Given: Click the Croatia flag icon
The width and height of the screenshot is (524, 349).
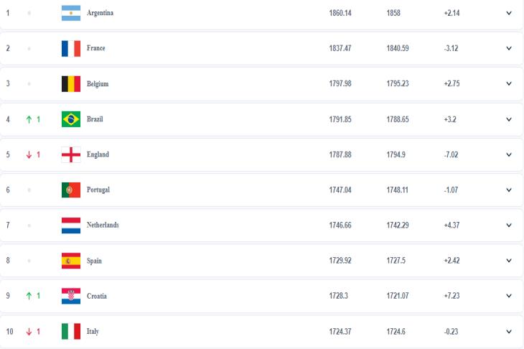Looking at the screenshot, I should point(71,296).
